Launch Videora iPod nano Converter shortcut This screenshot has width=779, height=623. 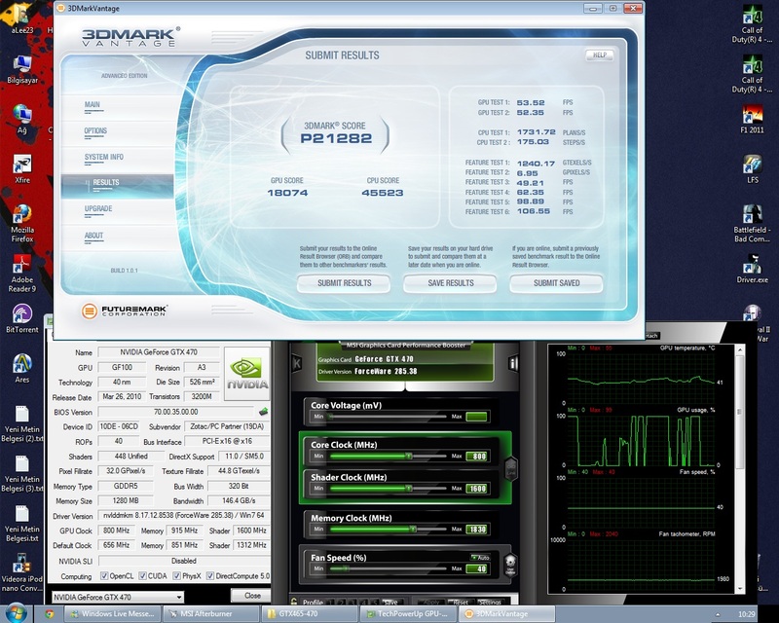[21, 572]
